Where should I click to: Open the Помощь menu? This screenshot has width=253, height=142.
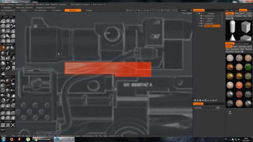[x=62, y=4]
